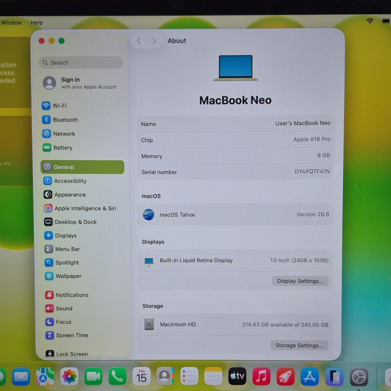Launch Music app from the Dock
The height and width of the screenshot is (391, 391).
(261, 376)
